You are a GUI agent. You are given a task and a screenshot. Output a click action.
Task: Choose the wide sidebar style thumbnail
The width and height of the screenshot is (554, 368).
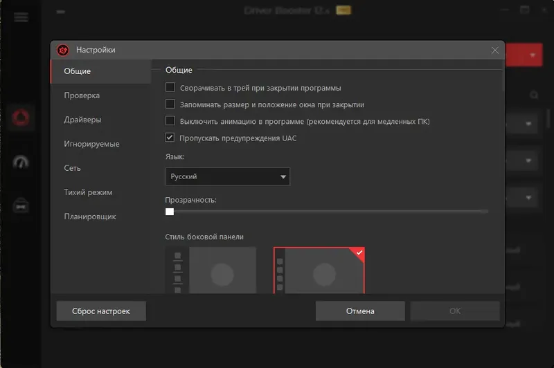pos(211,270)
